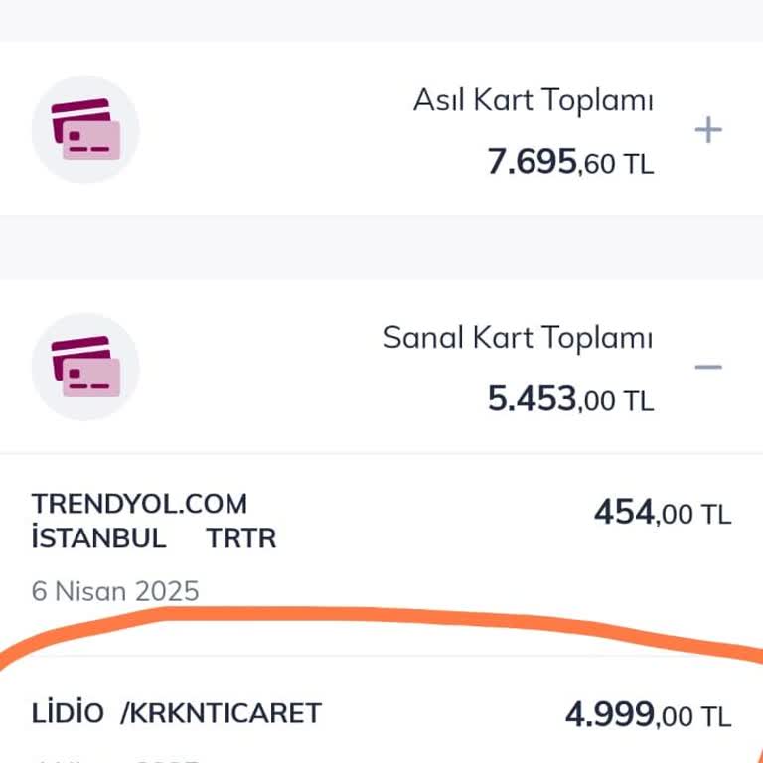Click the TL currency label beside 7.695,60
This screenshot has height=763, width=763.
click(639, 164)
